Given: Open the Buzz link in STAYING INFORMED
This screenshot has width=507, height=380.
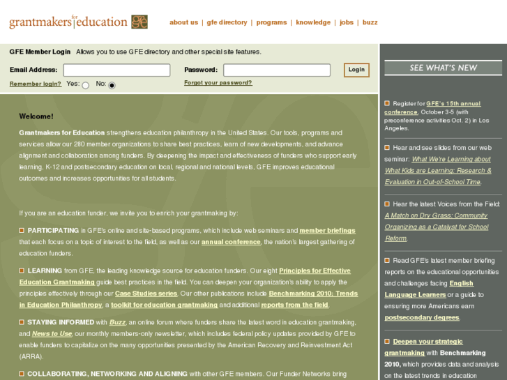Looking at the screenshot, I should point(117,322).
